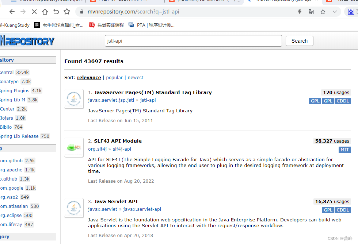Click the 58,327 usages badge
The height and width of the screenshot is (244, 358).
point(332,141)
